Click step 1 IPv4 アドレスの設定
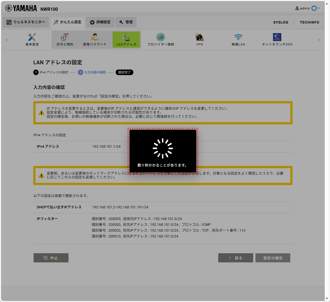Image resolution: width=330 pixels, height=302 pixels. click(x=51, y=72)
